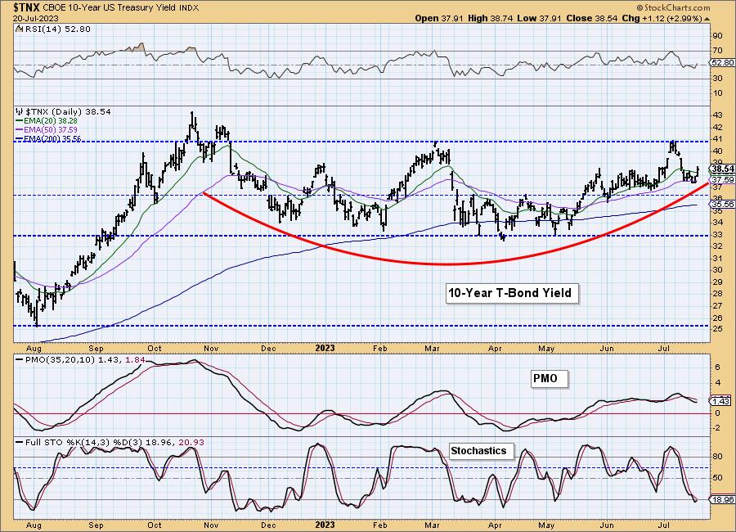The height and width of the screenshot is (532, 736).
Task: Click the $TNX (Daily) 38.54 legend
Action: click(x=68, y=112)
